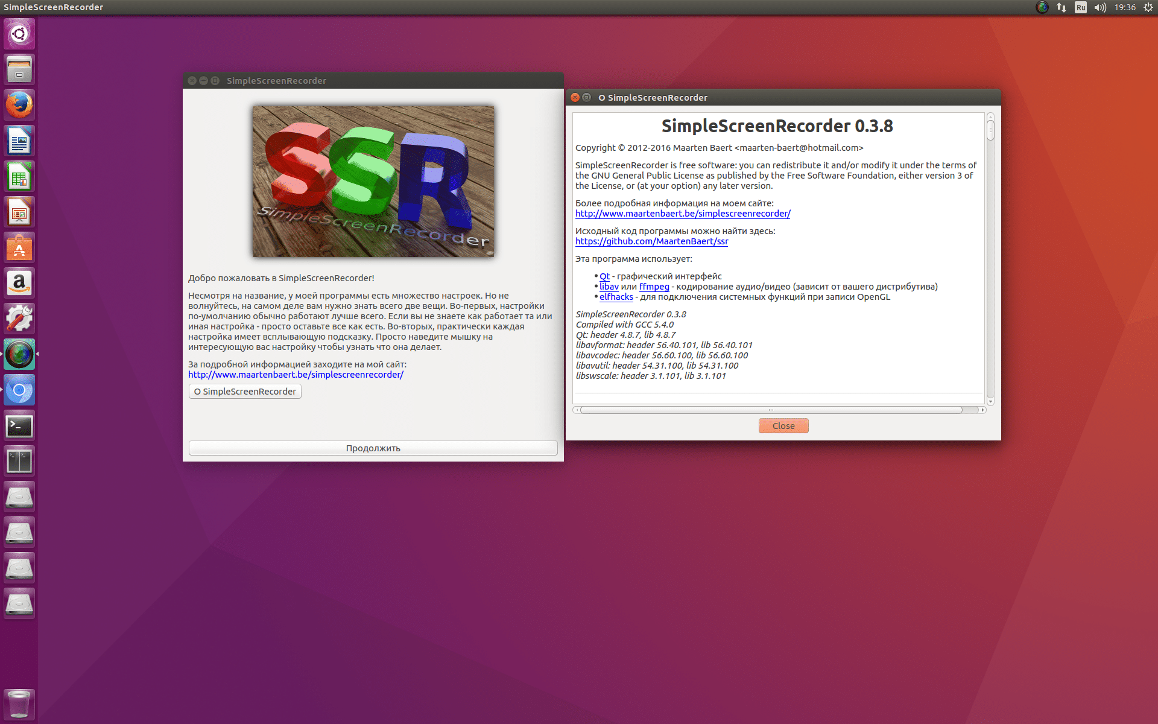
Task: Open the first mounted drive icon
Action: 19,497
